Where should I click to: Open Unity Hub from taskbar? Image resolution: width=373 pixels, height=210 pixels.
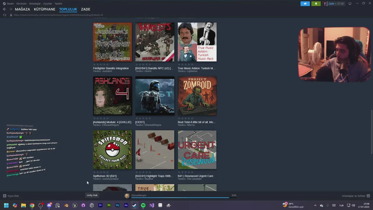[x=92, y=205]
